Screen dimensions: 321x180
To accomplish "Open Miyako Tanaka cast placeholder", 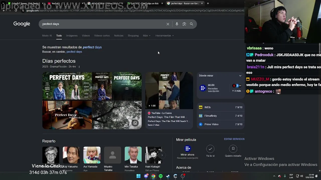I will 112,155.
